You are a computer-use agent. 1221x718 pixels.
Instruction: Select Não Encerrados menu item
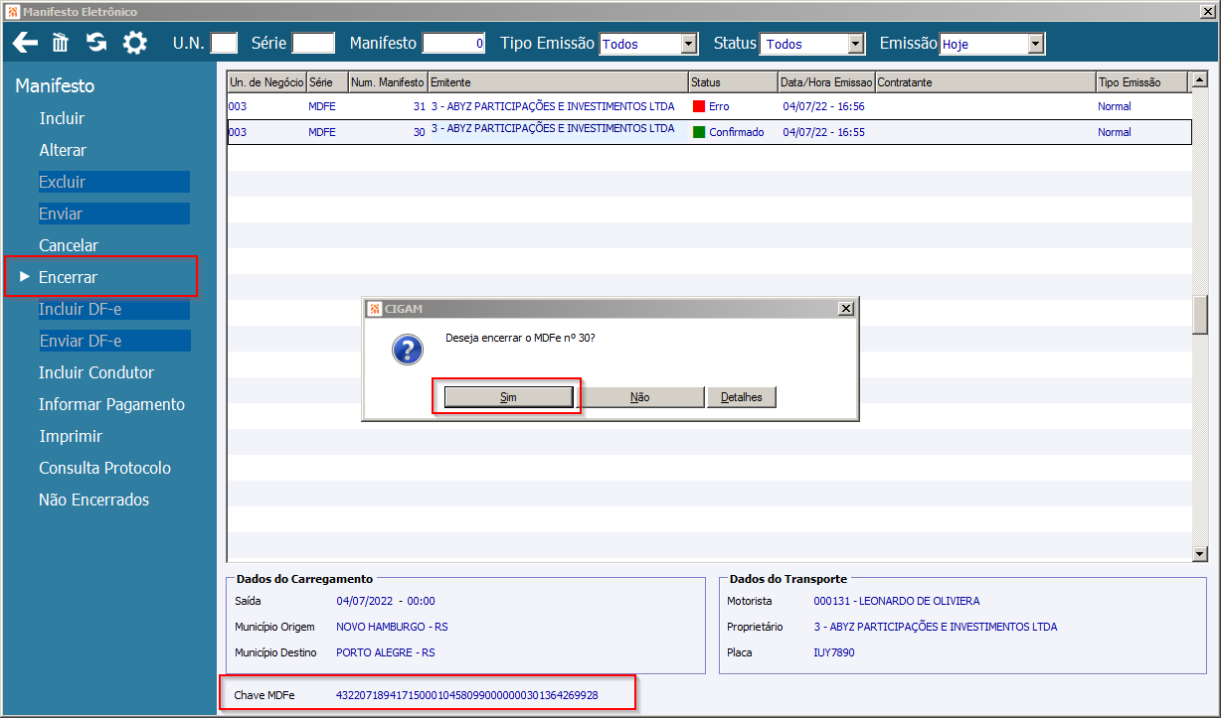point(94,500)
